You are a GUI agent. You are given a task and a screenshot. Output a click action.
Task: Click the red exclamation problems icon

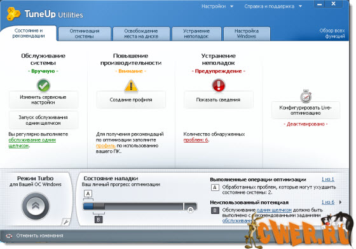tap(219, 85)
